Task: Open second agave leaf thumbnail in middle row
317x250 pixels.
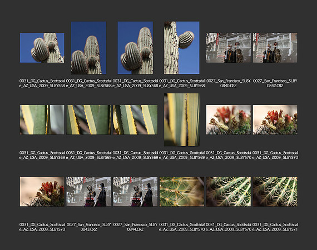Action: (88, 120)
